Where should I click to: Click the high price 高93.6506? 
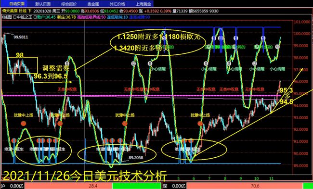click(90, 11)
